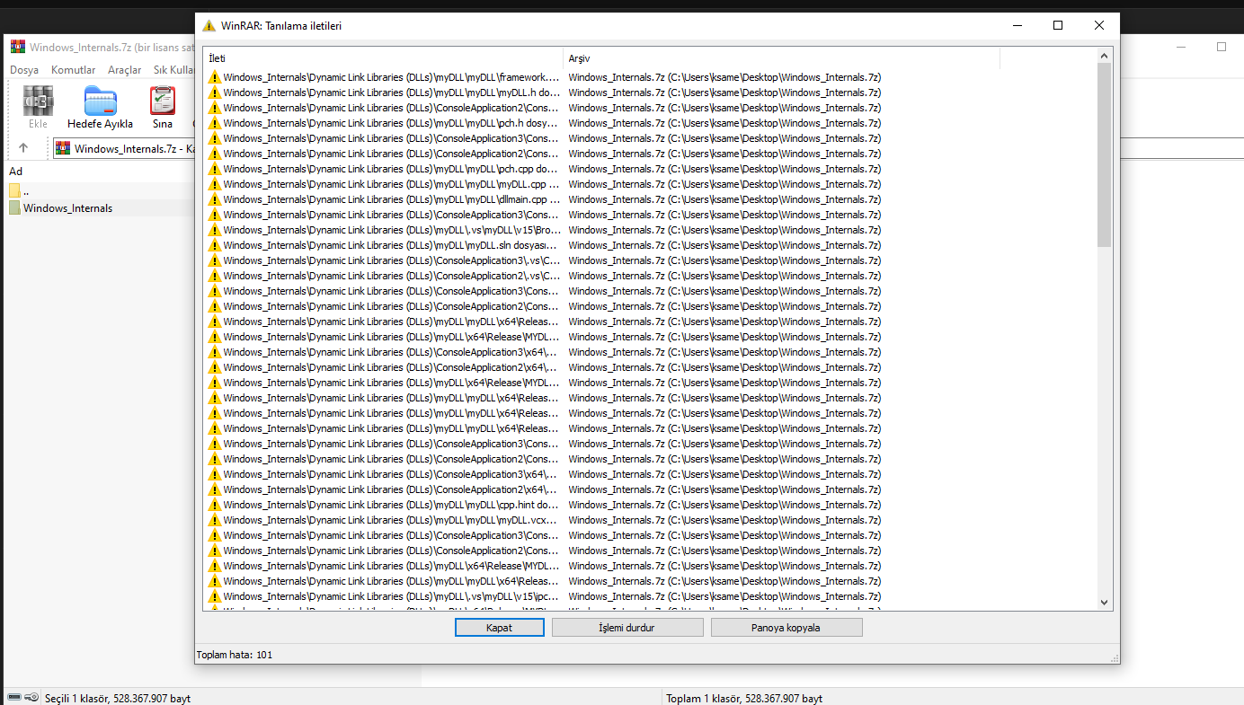Click warning icon of the framework row
The width and height of the screenshot is (1244, 705).
pyautogui.click(x=214, y=77)
